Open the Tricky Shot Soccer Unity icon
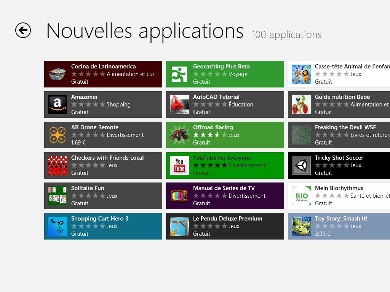 point(301,165)
